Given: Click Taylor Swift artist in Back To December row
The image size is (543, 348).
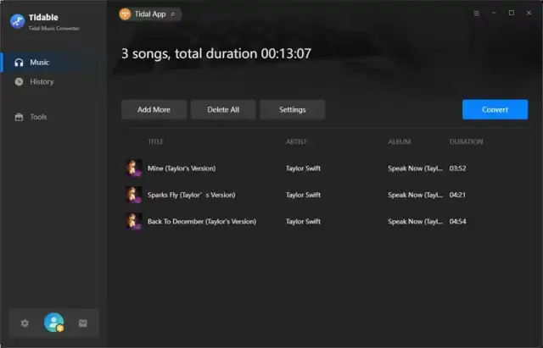Looking at the screenshot, I should (x=303, y=222).
